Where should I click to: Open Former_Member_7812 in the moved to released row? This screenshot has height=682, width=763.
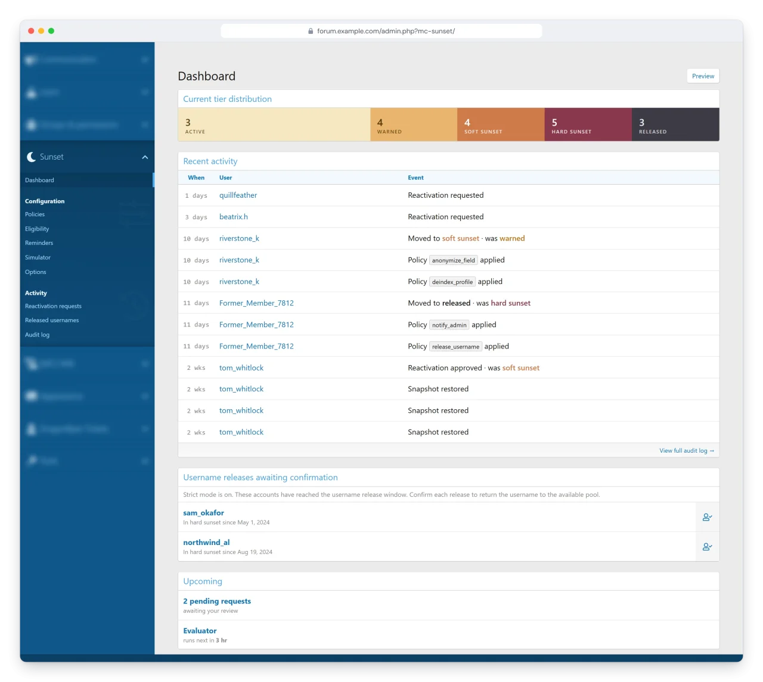(x=256, y=303)
